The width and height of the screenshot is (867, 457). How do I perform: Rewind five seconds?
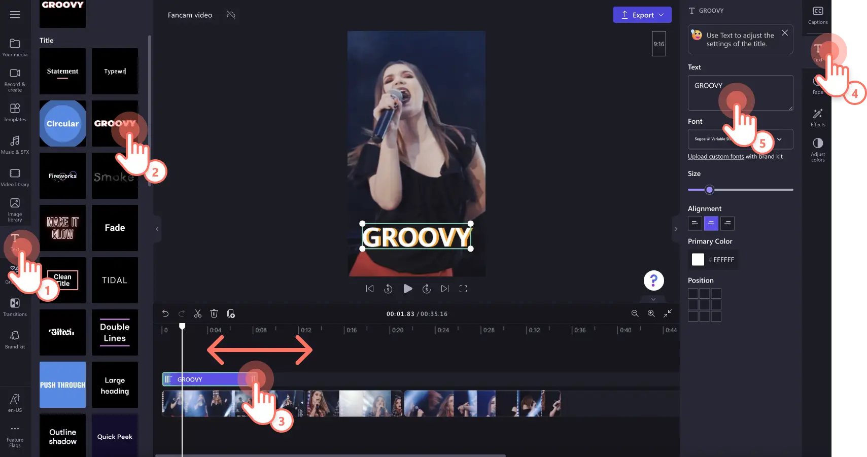point(388,289)
